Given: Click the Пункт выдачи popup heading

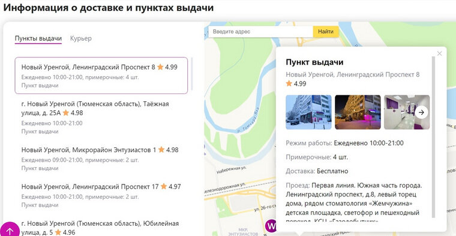Looking at the screenshot, I should [x=314, y=62].
